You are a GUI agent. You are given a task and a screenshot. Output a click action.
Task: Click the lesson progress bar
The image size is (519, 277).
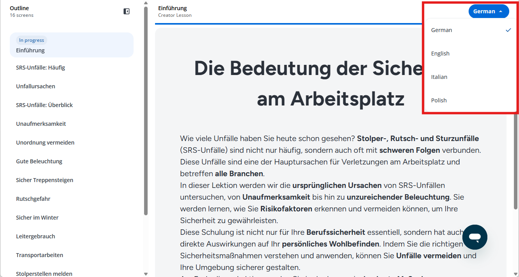(x=288, y=24)
